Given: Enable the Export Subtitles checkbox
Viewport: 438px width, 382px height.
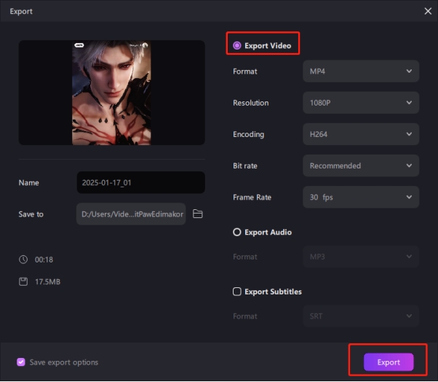Looking at the screenshot, I should click(x=237, y=292).
